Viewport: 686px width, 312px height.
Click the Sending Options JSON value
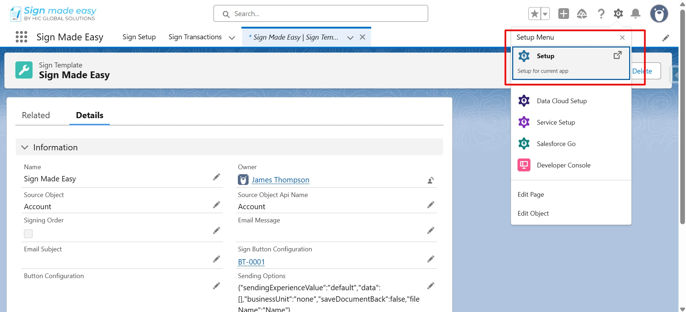point(329,299)
